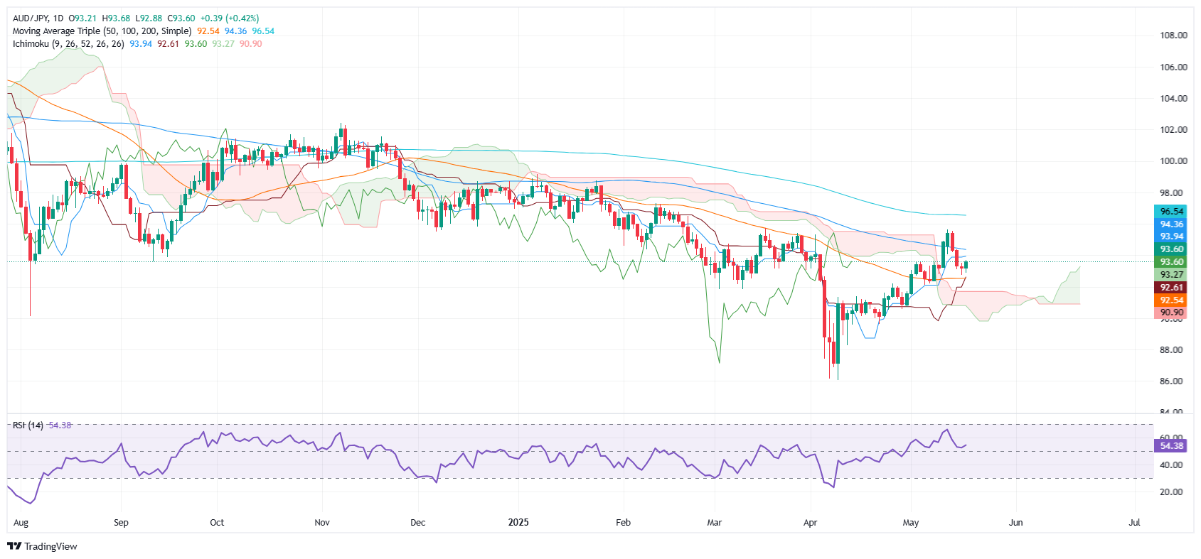Viewport: 1201px width, 559px height.
Task: Click the blue 94.36 price axis tag
Action: click(1171, 224)
